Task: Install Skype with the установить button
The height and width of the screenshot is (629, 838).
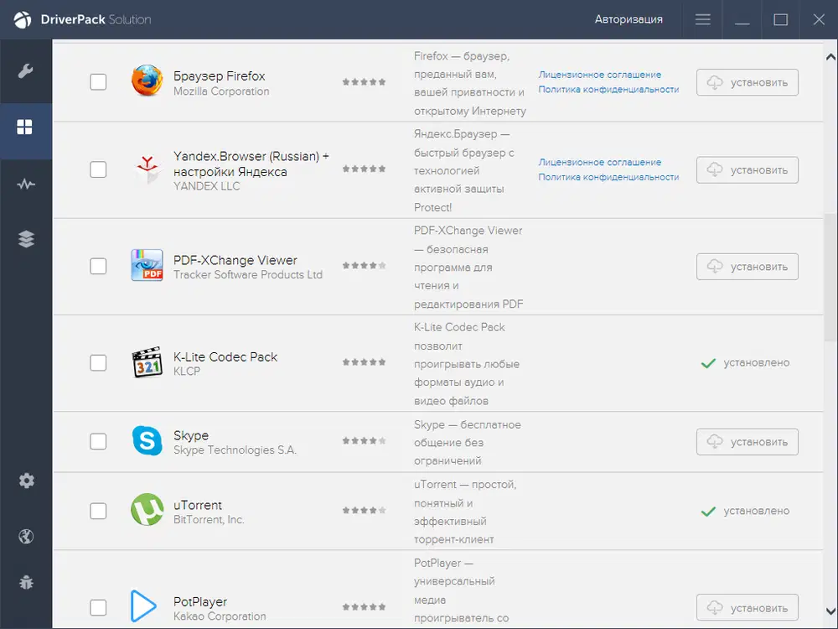Action: [x=747, y=442]
